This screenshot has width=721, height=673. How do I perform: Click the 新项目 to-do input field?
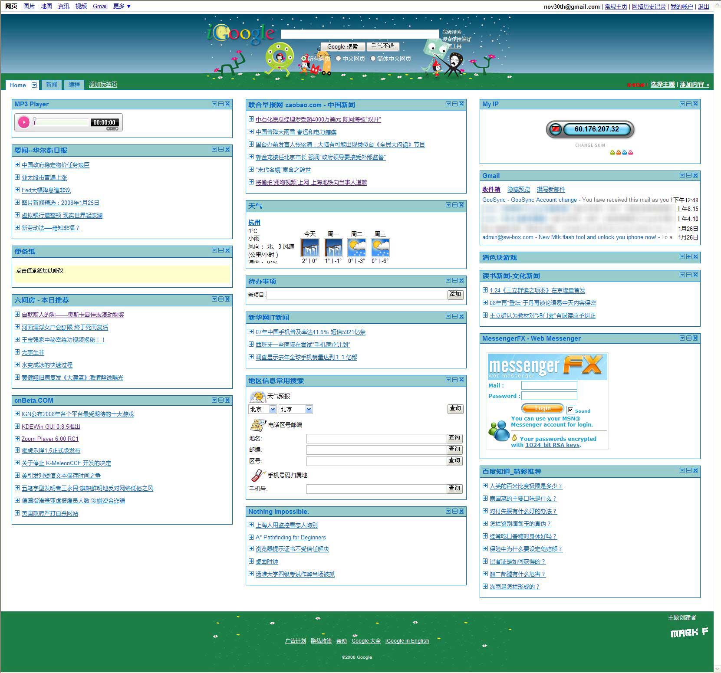(357, 295)
